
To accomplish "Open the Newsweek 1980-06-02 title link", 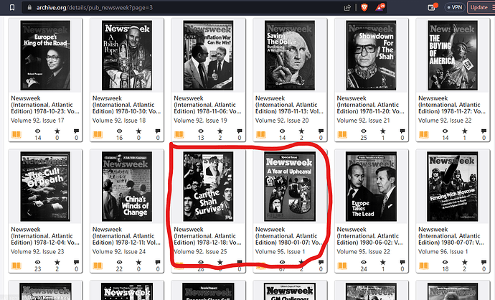I will (x=371, y=236).
